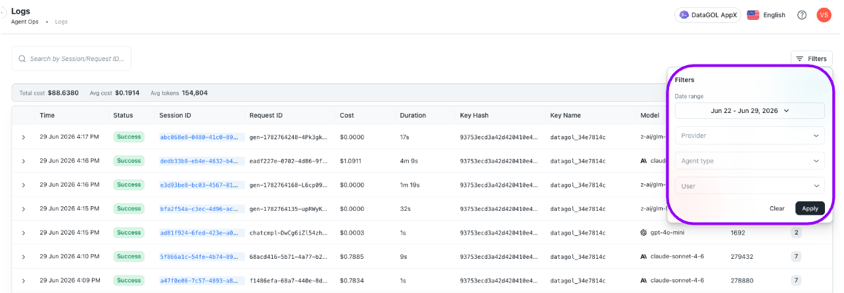This screenshot has width=844, height=293.
Task: Expand the gpt-4o-mini log row
Action: point(24,233)
